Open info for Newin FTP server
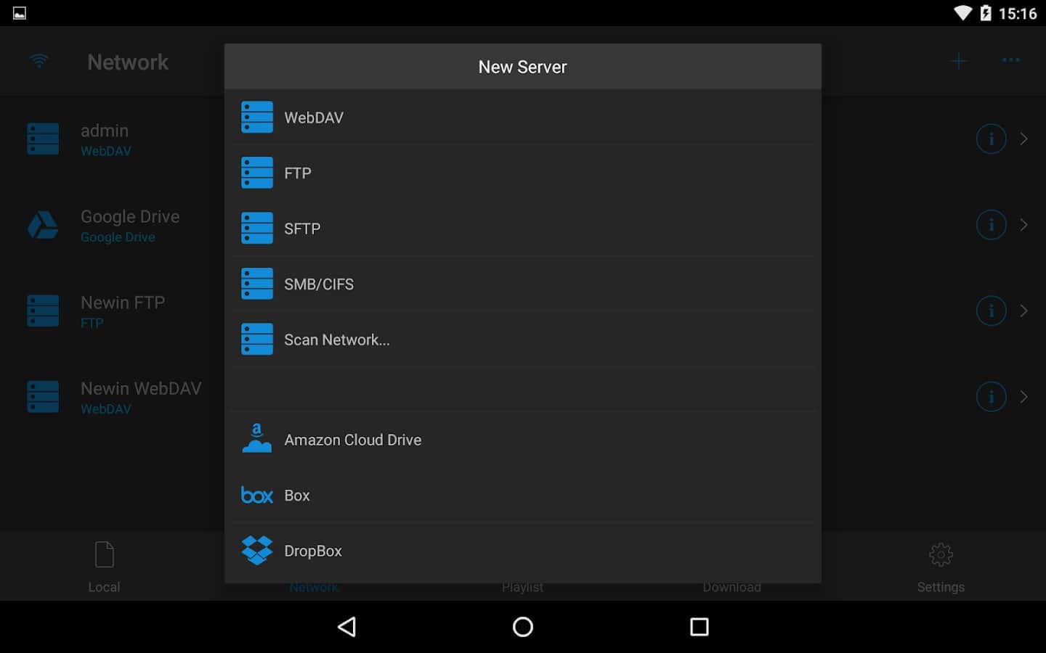Screen dimensions: 1046x653 [x=991, y=311]
